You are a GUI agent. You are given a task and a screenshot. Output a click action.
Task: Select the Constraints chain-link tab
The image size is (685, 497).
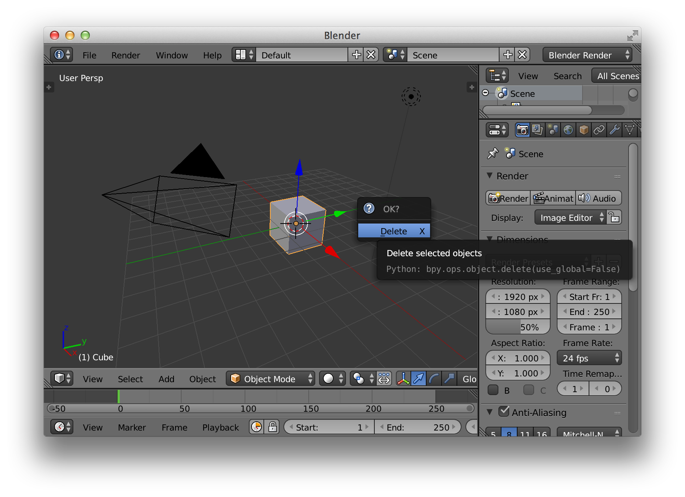click(x=599, y=130)
